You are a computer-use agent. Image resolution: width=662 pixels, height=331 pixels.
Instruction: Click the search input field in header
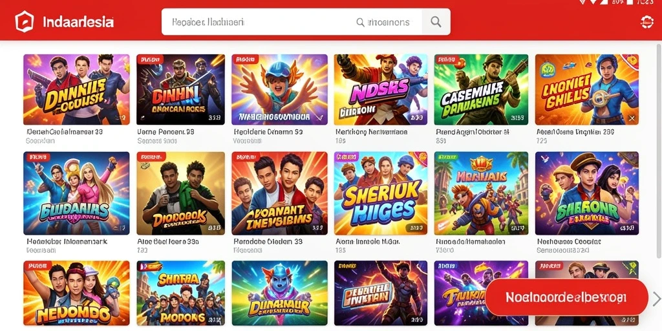(292, 21)
